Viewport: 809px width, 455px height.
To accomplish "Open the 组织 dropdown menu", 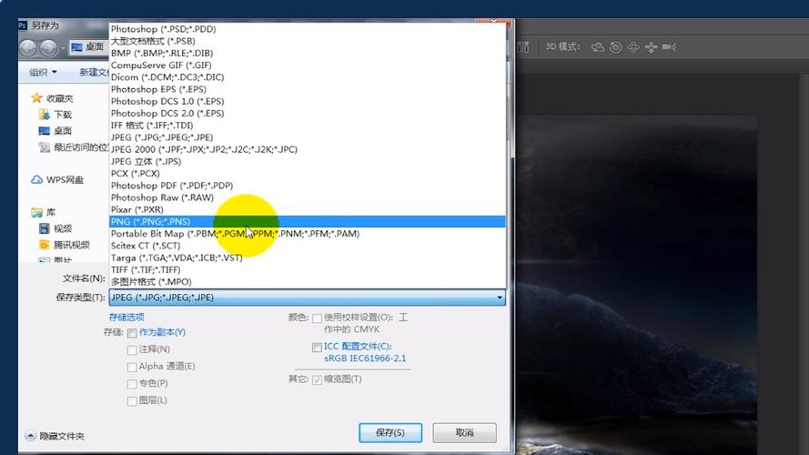I will (x=43, y=72).
